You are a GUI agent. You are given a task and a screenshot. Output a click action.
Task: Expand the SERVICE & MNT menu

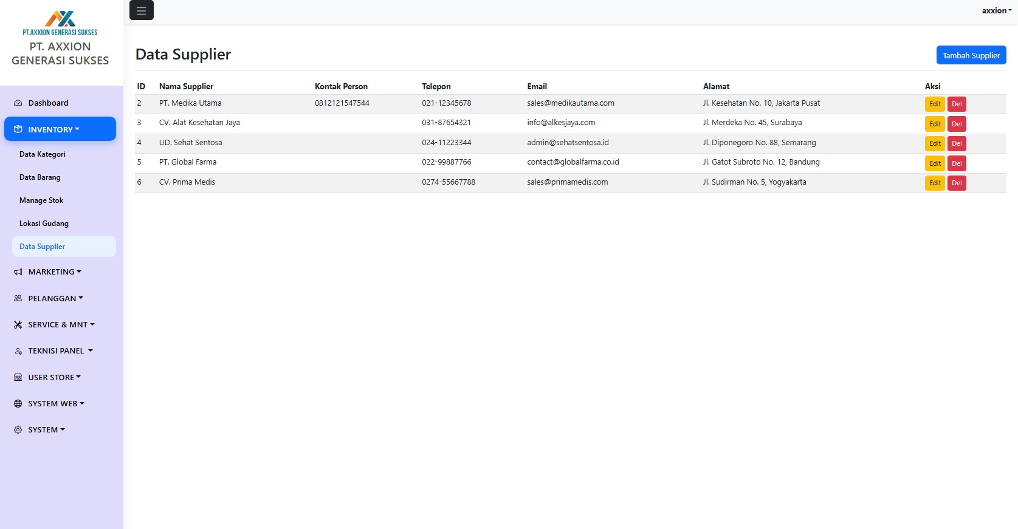(x=60, y=324)
